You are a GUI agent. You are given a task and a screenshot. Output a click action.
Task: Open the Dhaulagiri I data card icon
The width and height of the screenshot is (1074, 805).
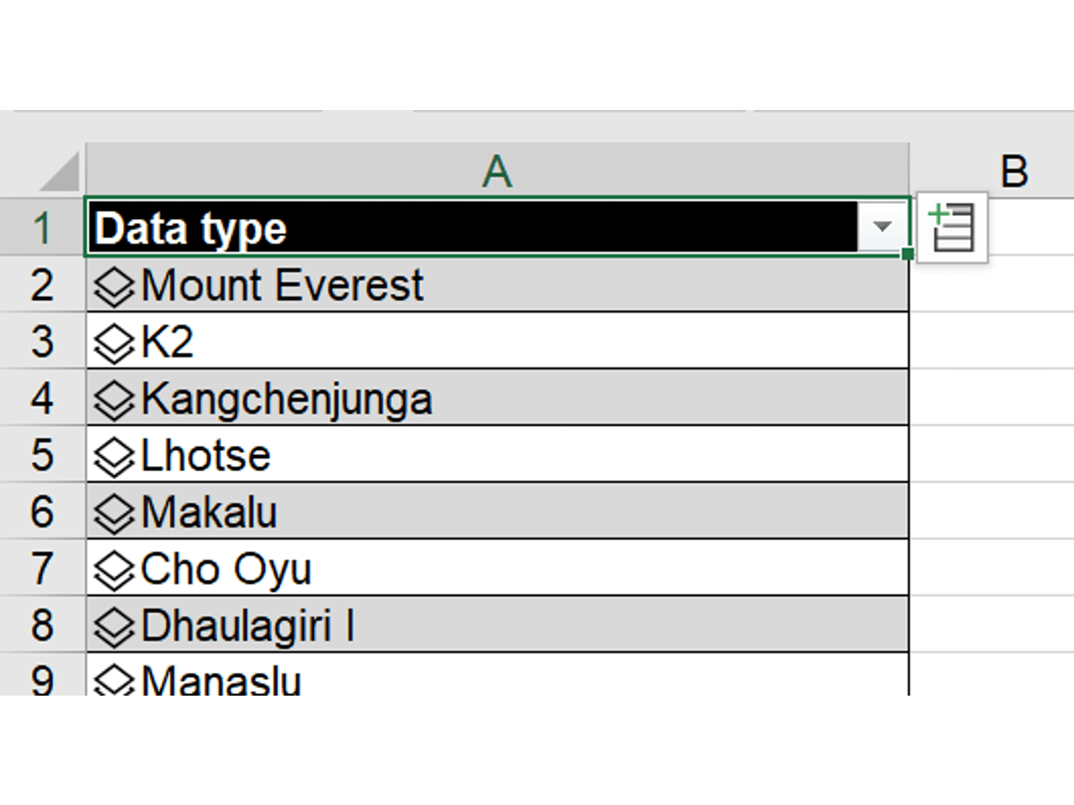[113, 627]
